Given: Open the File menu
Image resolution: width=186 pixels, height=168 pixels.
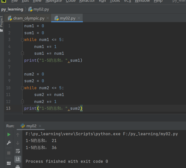Looking at the screenshot, I should click(x=14, y=1).
